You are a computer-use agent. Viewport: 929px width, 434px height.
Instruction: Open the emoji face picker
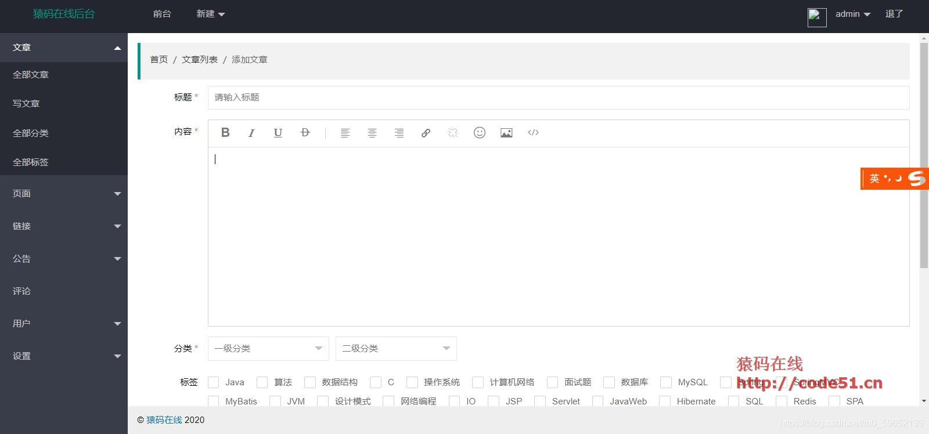(480, 133)
